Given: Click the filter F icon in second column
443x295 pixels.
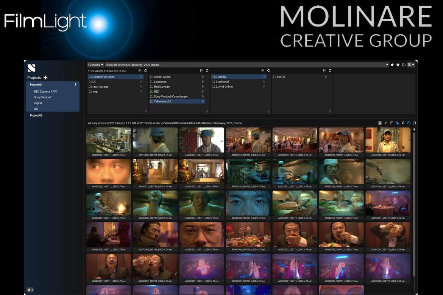Looking at the screenshot, I should (x=201, y=71).
